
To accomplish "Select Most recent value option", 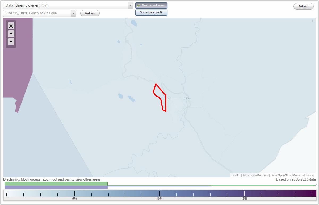I will (151, 5).
